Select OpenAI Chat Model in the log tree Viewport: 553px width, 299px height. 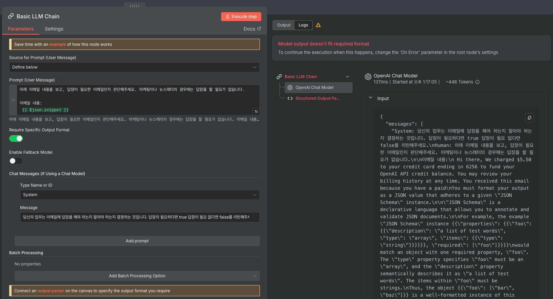coord(319,88)
